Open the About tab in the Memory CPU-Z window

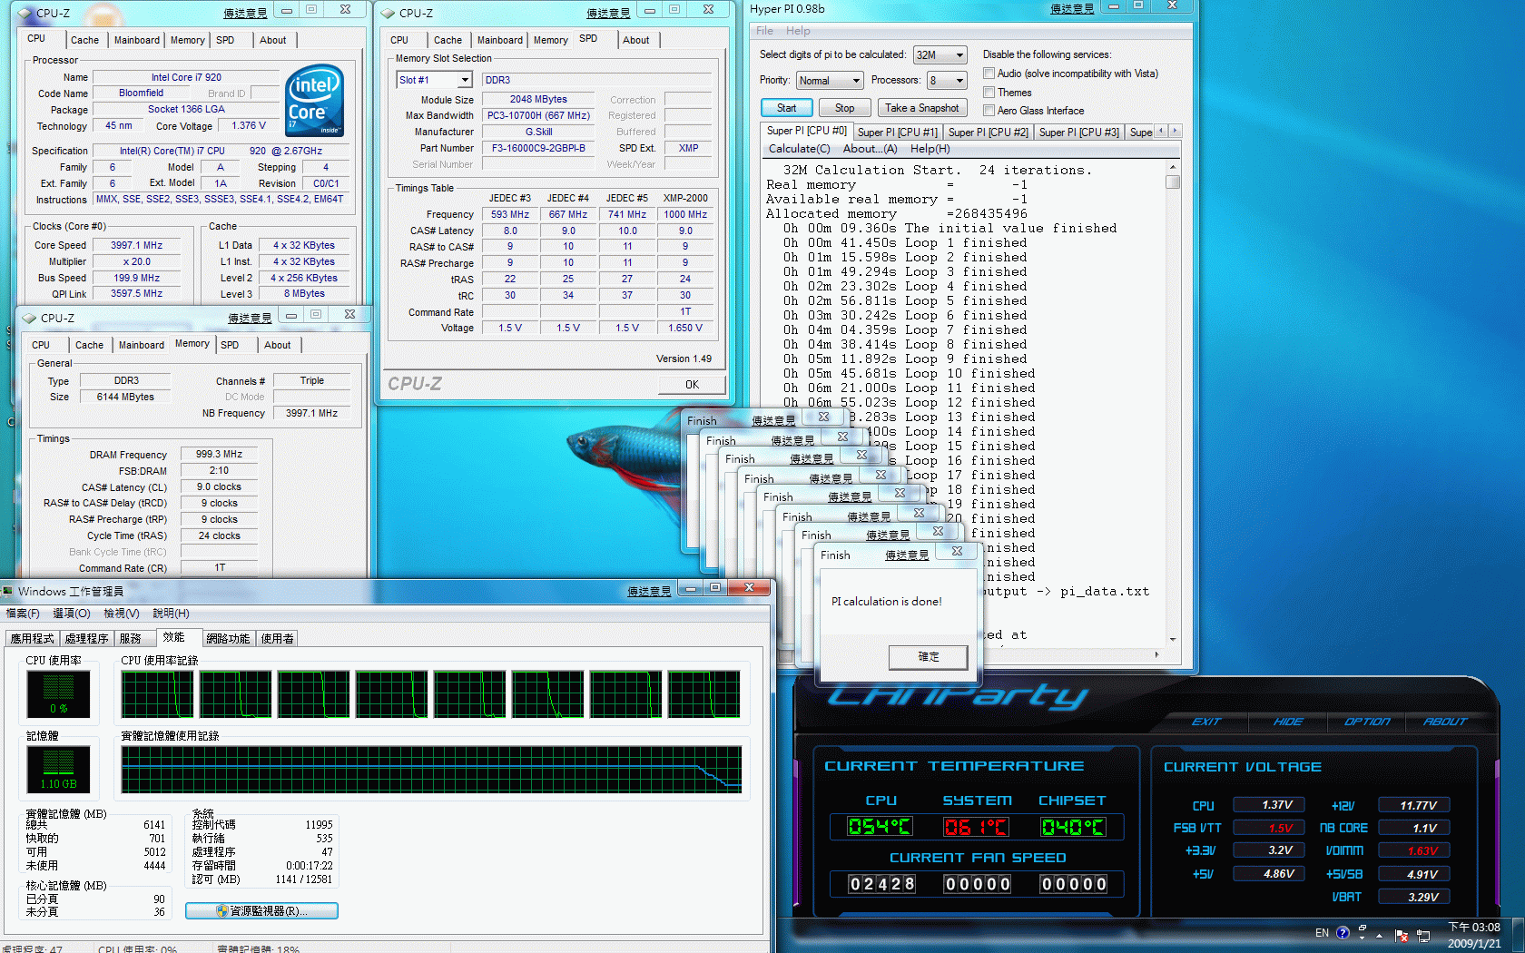[278, 345]
